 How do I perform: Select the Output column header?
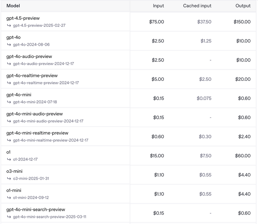(243, 6)
